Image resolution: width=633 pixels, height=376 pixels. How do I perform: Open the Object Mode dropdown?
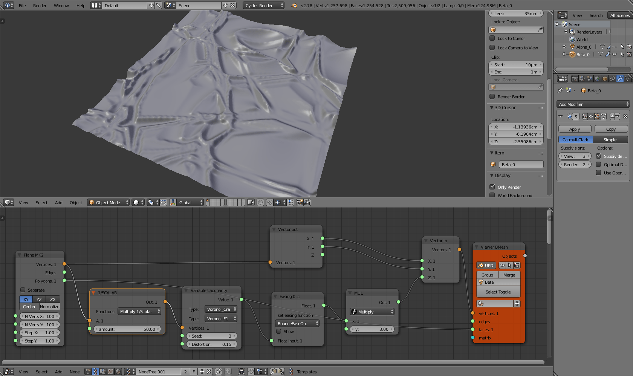point(108,202)
